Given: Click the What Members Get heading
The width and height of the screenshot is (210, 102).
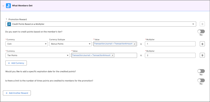Looking at the screenshot, I should [22, 6].
